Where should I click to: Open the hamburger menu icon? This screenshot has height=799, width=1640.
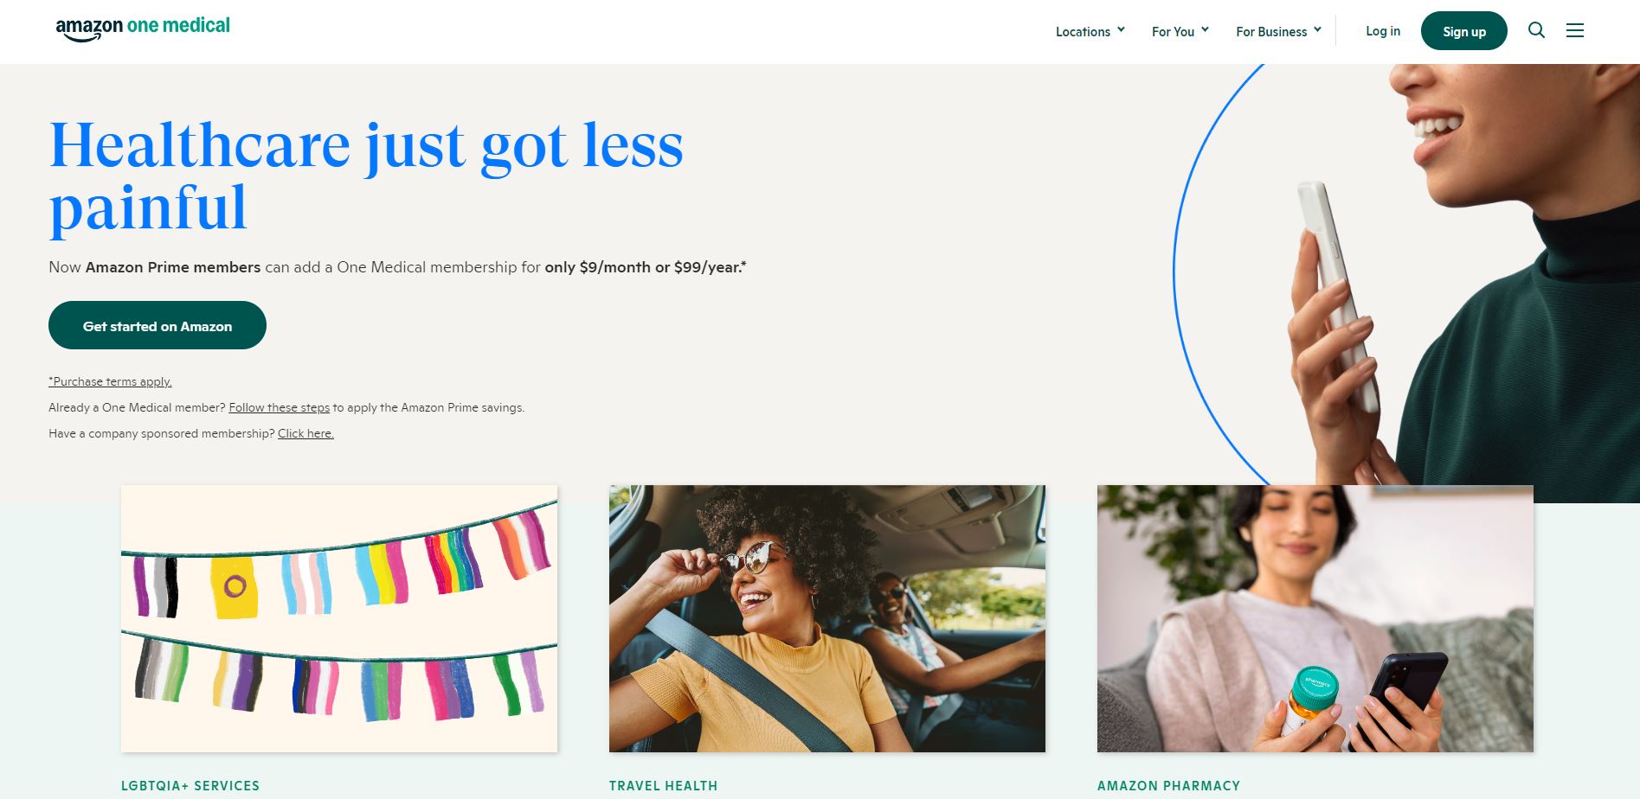coord(1575,30)
